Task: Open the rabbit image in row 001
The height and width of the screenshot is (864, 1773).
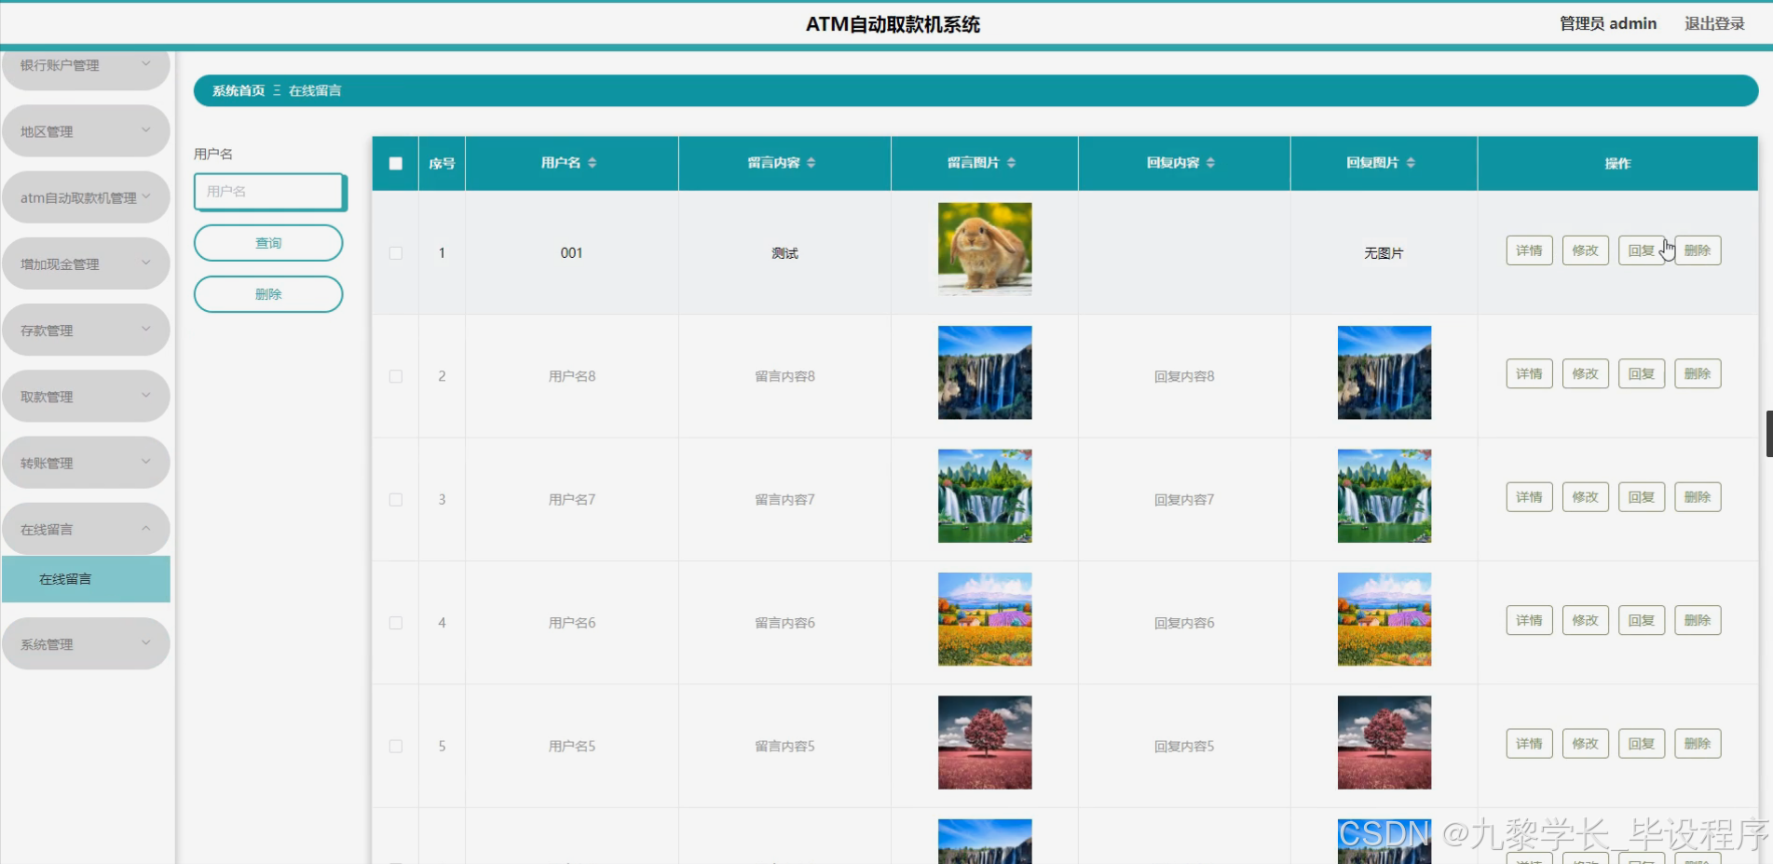Action: [x=985, y=250]
